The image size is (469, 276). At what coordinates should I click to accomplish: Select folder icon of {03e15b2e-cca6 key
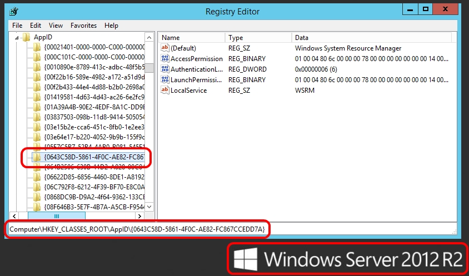(37, 127)
